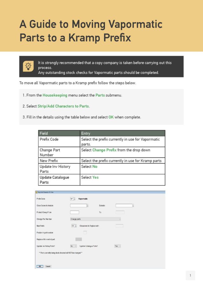Click the Vapormatic label beside Prefix Code
The width and height of the screenshot is (203, 288).
tap(83, 199)
